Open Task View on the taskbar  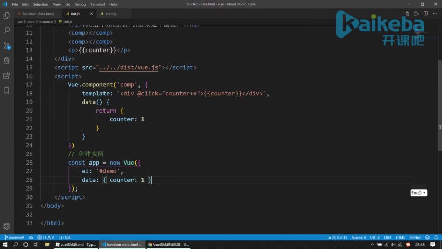point(36,245)
